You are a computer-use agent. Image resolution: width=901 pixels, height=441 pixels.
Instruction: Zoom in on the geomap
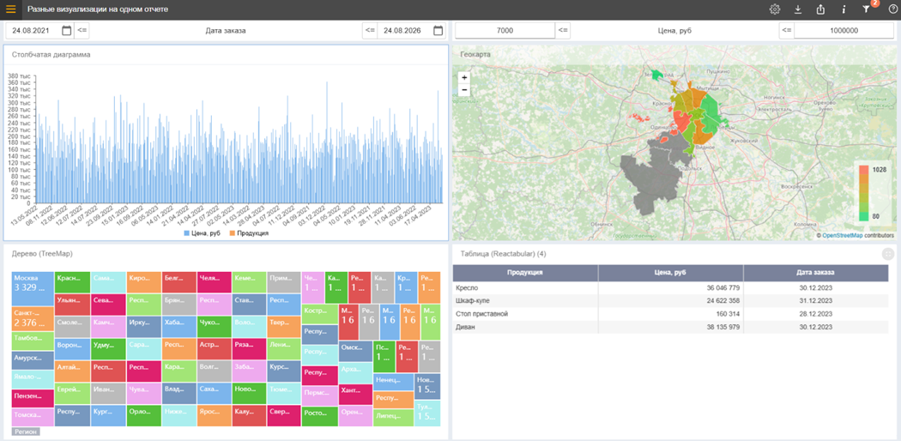coord(464,77)
